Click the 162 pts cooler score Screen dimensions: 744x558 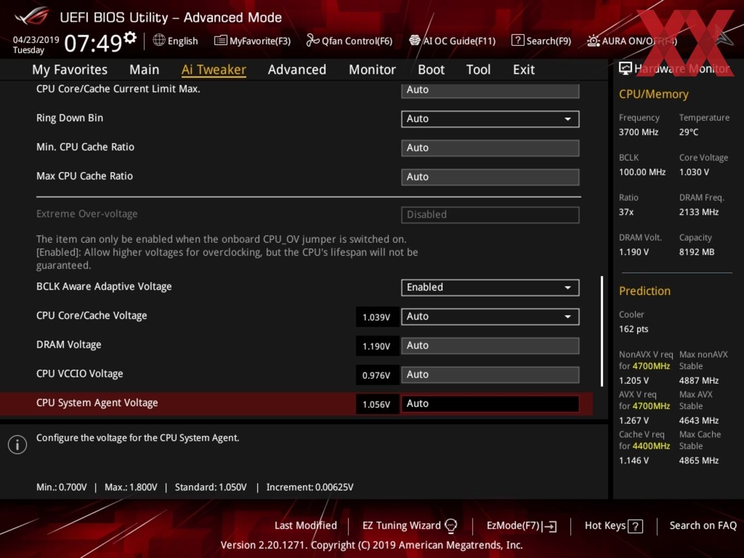(x=633, y=329)
